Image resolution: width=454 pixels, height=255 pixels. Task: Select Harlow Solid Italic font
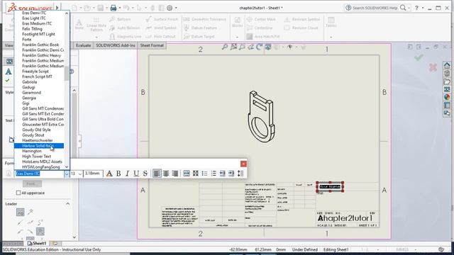(x=39, y=146)
